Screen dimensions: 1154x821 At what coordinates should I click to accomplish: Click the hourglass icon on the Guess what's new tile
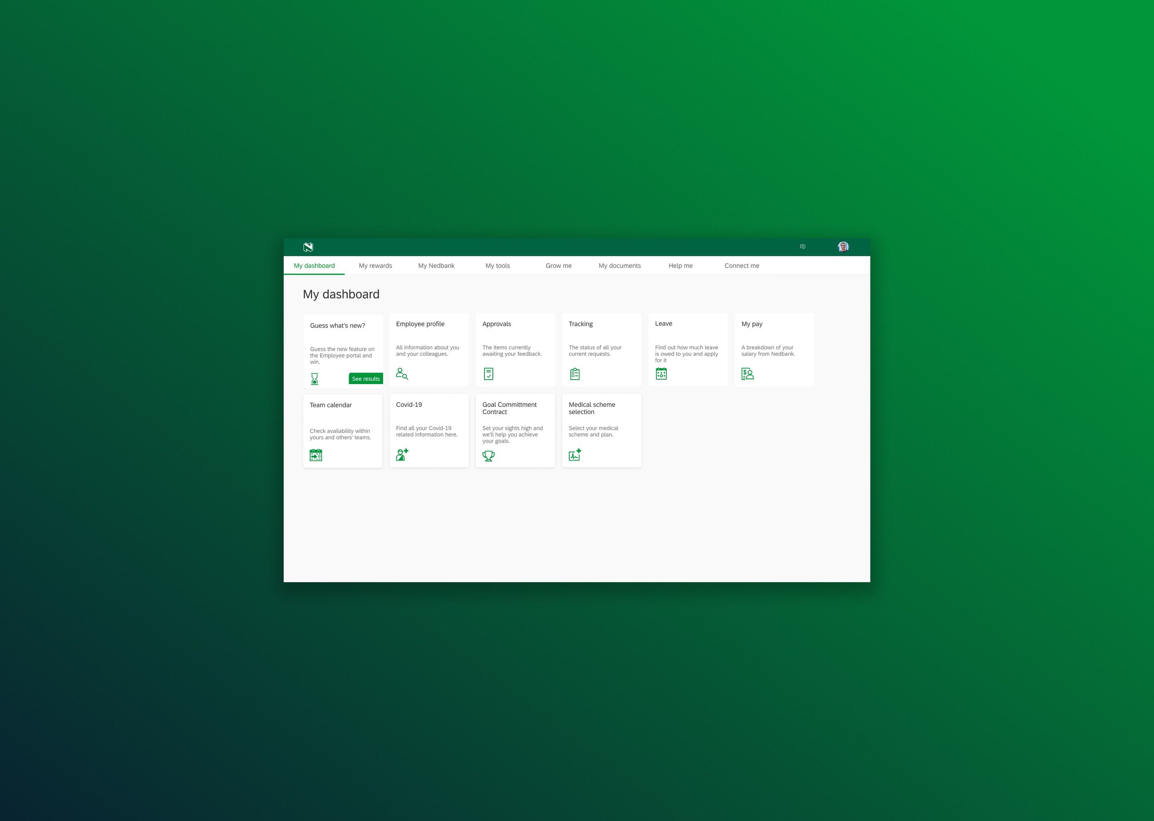tap(315, 378)
